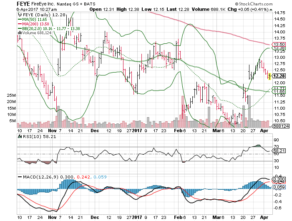The width and height of the screenshot is (292, 221).
Task: Click the 58.21 RSI value tag on right
Action: coord(279,151)
